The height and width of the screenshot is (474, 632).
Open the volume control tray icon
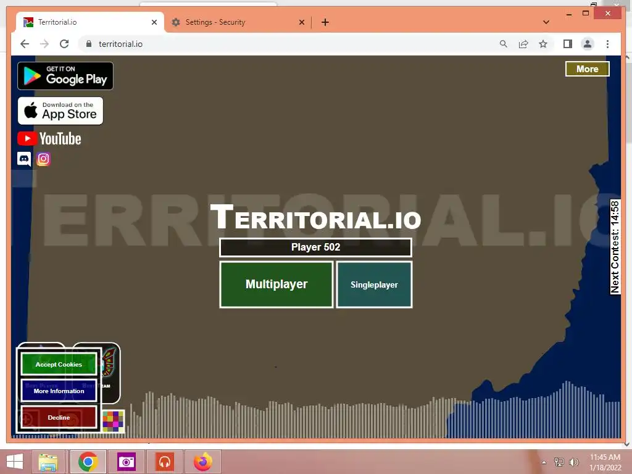[x=574, y=462]
